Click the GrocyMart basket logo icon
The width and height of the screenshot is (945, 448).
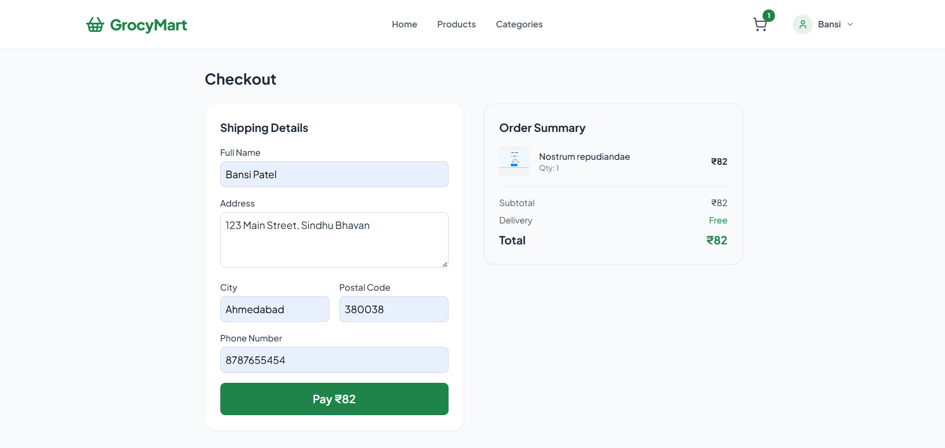(x=95, y=24)
